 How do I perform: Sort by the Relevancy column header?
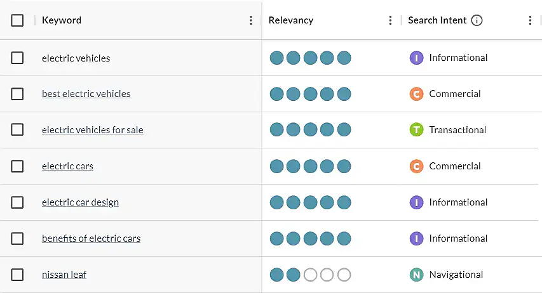[x=291, y=20]
